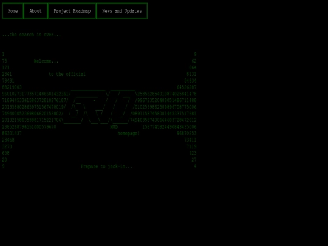Go to the About page
This screenshot has height=246, width=328.
click(36, 11)
